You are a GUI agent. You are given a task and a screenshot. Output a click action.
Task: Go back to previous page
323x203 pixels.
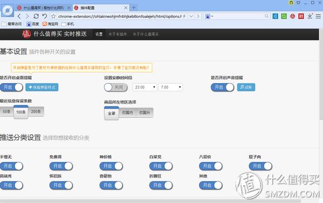[19, 16]
